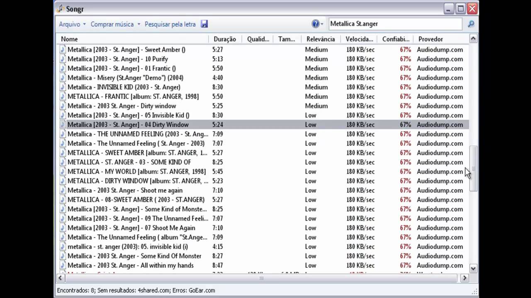This screenshot has height=298, width=531.
Task: Minimize the Songr window
Action: click(449, 9)
